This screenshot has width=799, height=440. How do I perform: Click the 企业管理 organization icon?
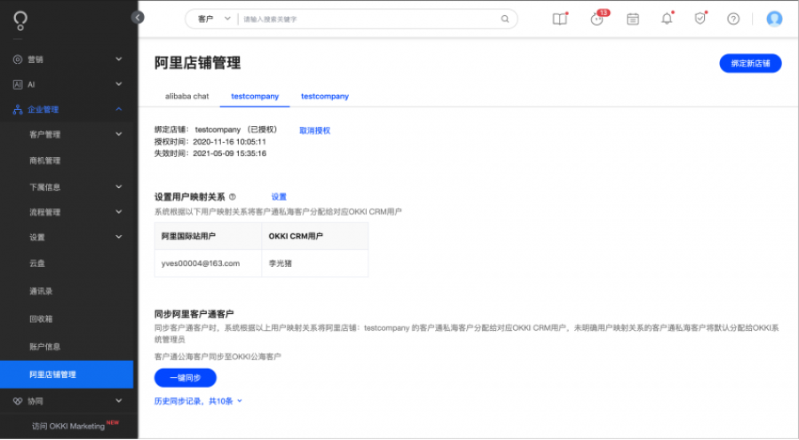tap(18, 109)
